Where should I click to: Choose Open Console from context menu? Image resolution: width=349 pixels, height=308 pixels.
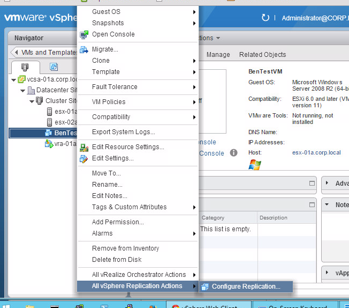click(138, 34)
